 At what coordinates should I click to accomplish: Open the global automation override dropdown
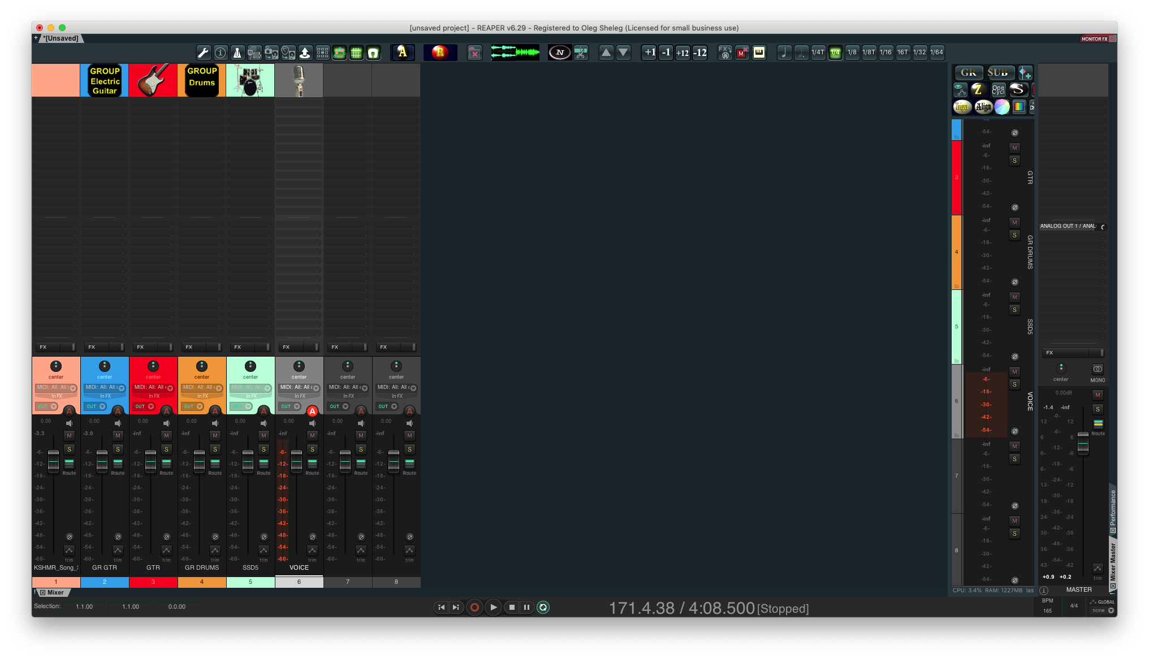pyautogui.click(x=1111, y=610)
